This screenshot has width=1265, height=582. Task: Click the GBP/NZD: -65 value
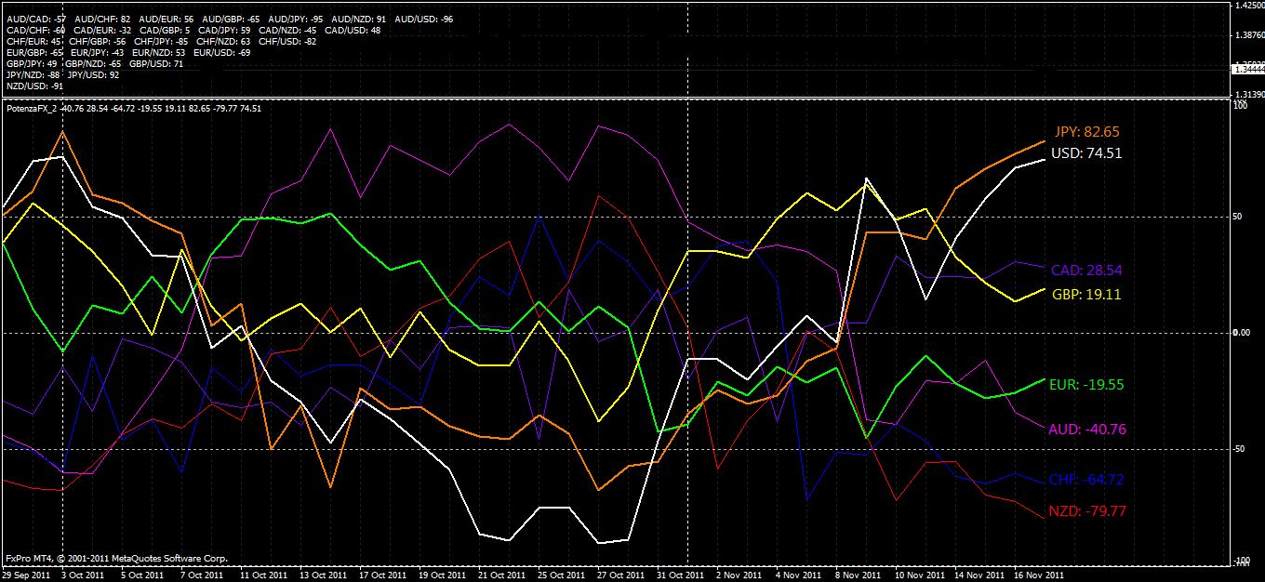(94, 63)
